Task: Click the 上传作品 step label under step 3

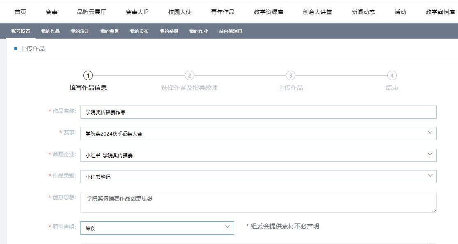Action: click(x=291, y=87)
